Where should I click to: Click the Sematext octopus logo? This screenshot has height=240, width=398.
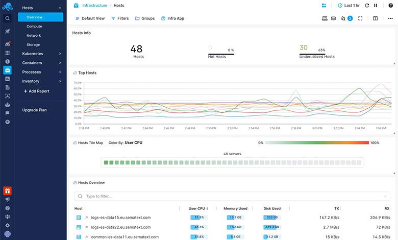pos(7,6)
